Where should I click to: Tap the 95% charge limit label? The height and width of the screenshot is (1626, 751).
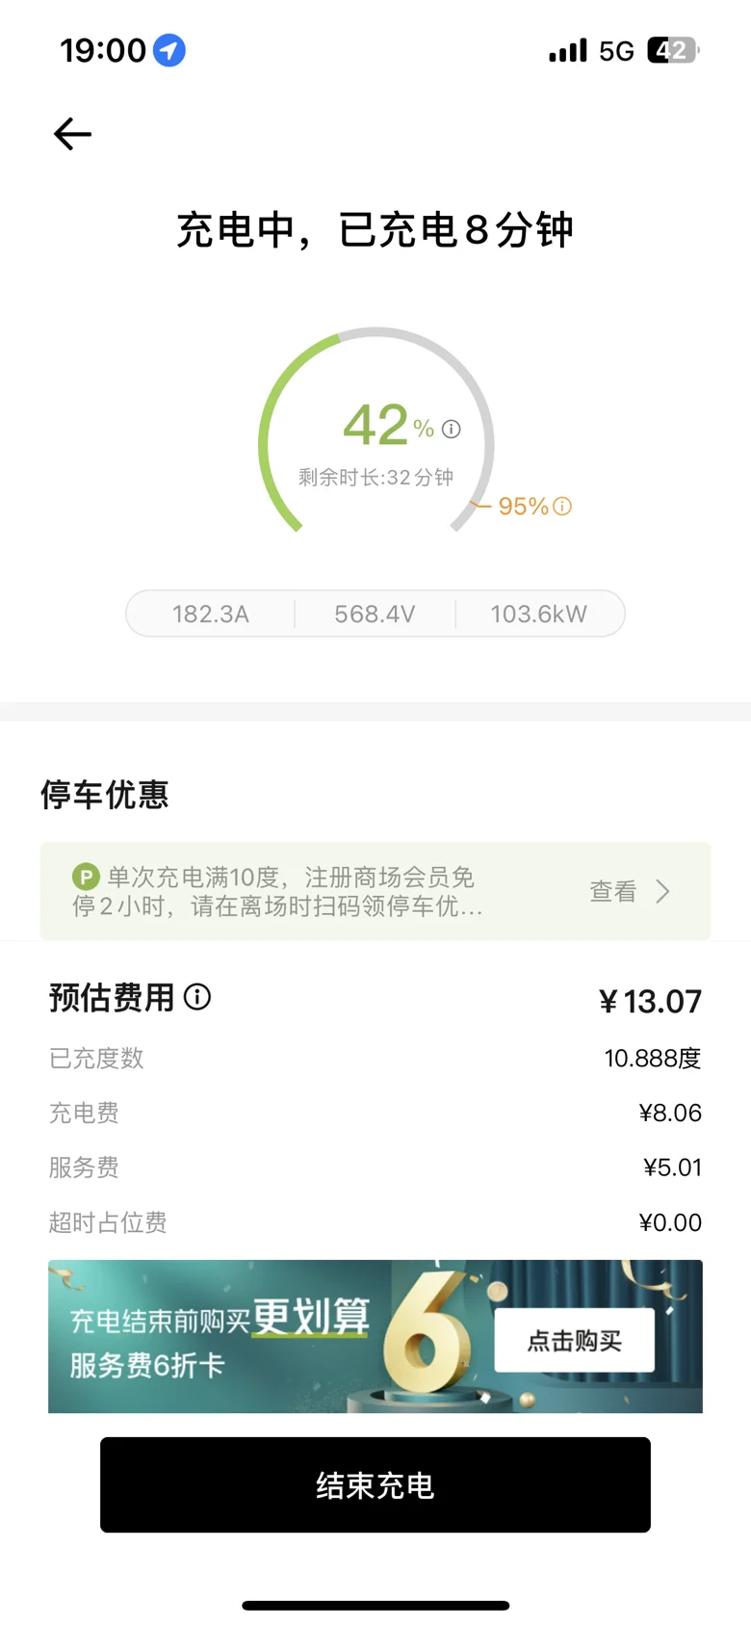pos(523,506)
